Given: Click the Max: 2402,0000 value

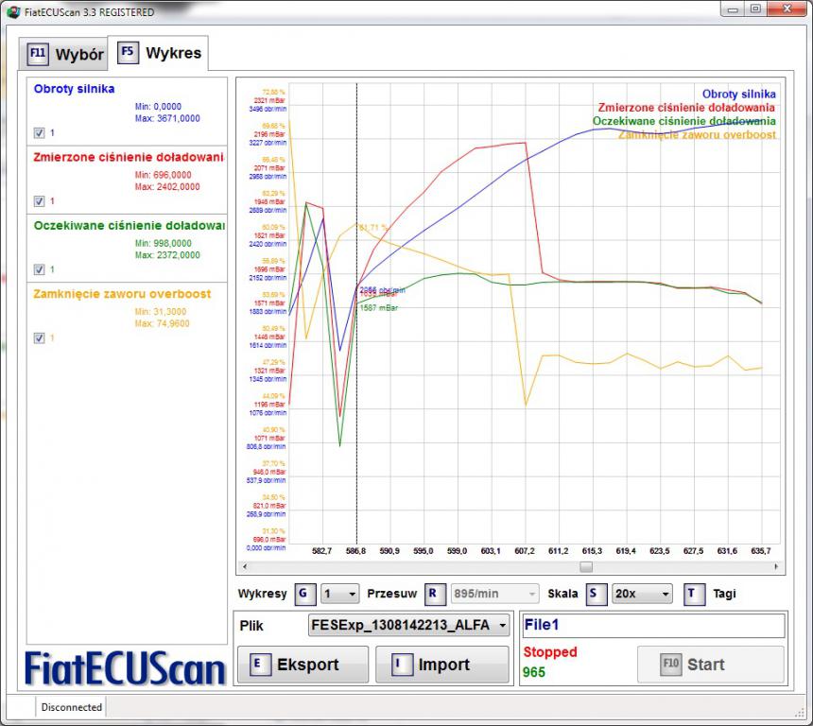Looking at the screenshot, I should [x=167, y=186].
